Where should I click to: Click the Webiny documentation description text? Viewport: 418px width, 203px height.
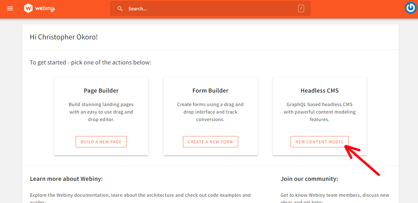[x=140, y=195]
